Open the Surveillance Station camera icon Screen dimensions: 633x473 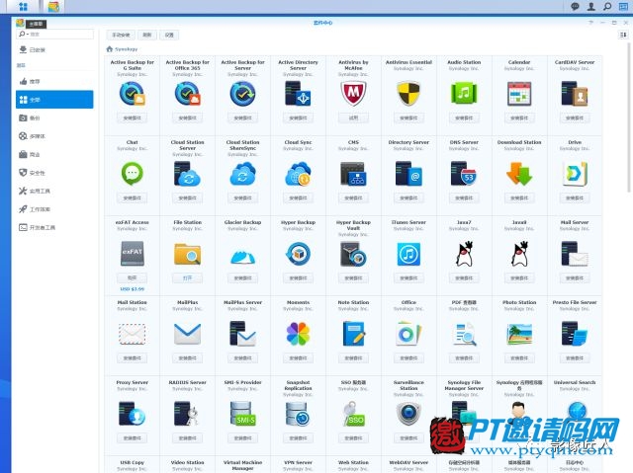tap(408, 414)
